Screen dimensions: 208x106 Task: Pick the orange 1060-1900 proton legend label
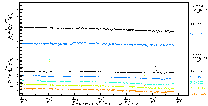[x=198, y=94]
